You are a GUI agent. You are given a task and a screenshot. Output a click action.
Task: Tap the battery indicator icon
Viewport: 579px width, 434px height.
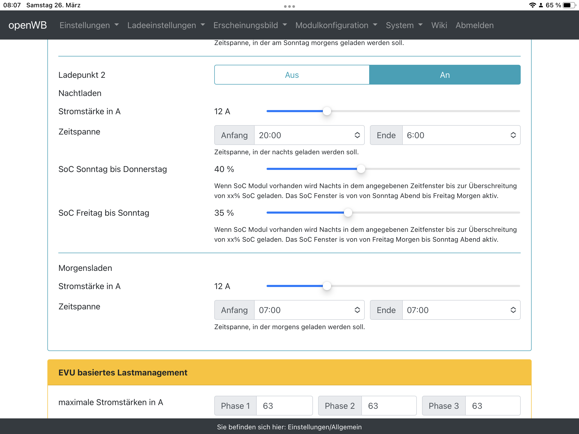click(x=569, y=5)
